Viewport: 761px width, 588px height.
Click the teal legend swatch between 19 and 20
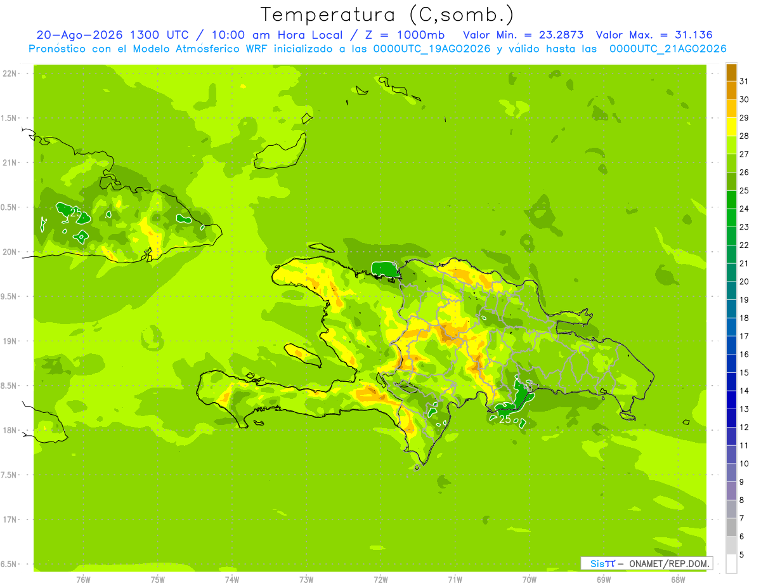pyautogui.click(x=731, y=291)
